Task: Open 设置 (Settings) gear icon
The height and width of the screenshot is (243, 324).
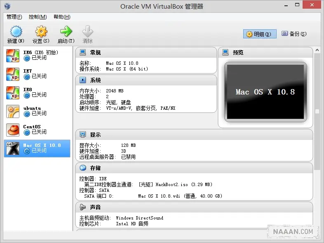Action: 41,32
